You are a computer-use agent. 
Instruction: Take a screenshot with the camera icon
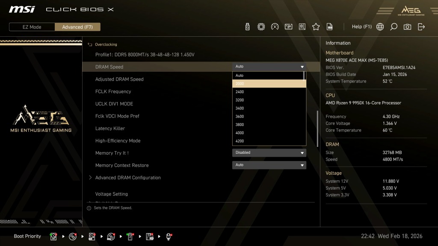click(x=407, y=27)
